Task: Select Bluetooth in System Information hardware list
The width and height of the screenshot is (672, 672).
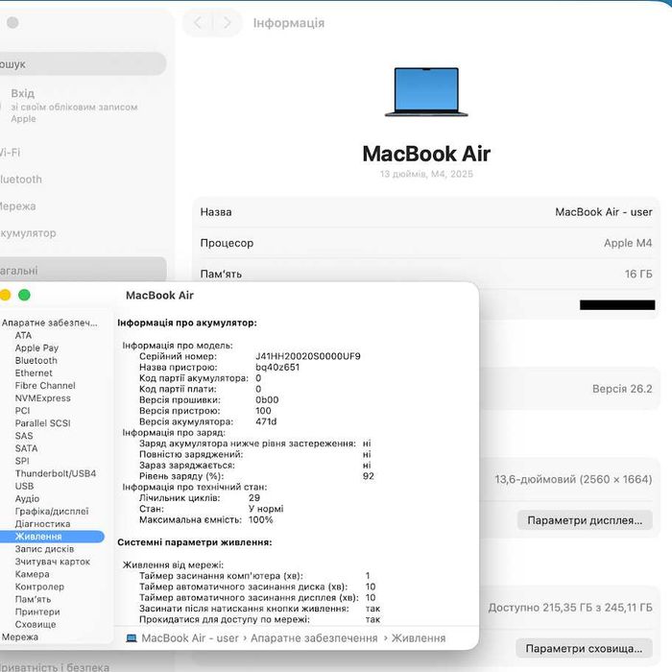Action: point(36,360)
